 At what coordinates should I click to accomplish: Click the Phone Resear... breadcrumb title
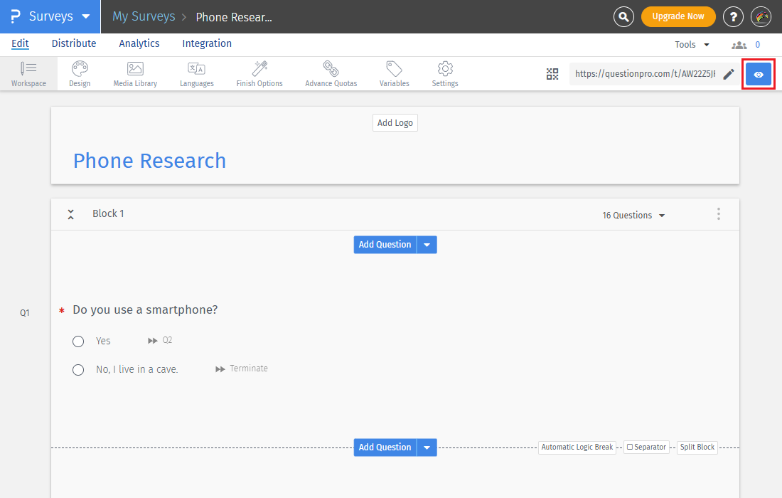(234, 18)
